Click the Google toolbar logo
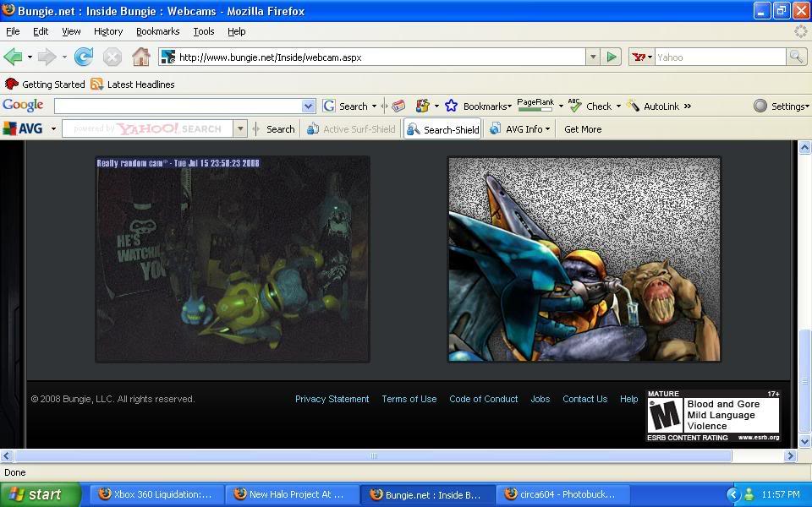 point(23,105)
